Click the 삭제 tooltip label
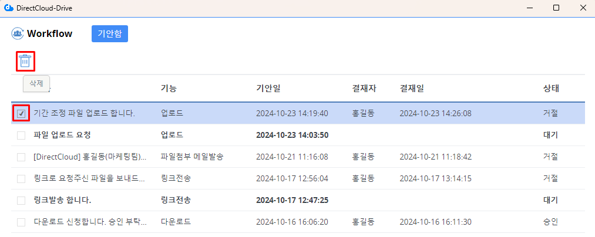This screenshot has height=237, width=595. (x=36, y=83)
